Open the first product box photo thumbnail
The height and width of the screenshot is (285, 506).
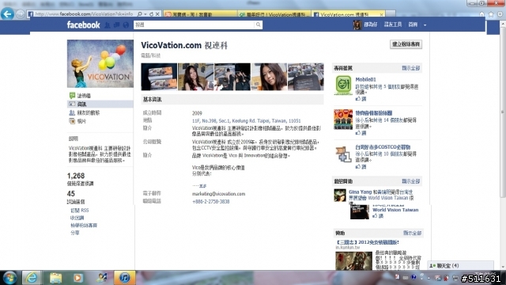pos(159,77)
